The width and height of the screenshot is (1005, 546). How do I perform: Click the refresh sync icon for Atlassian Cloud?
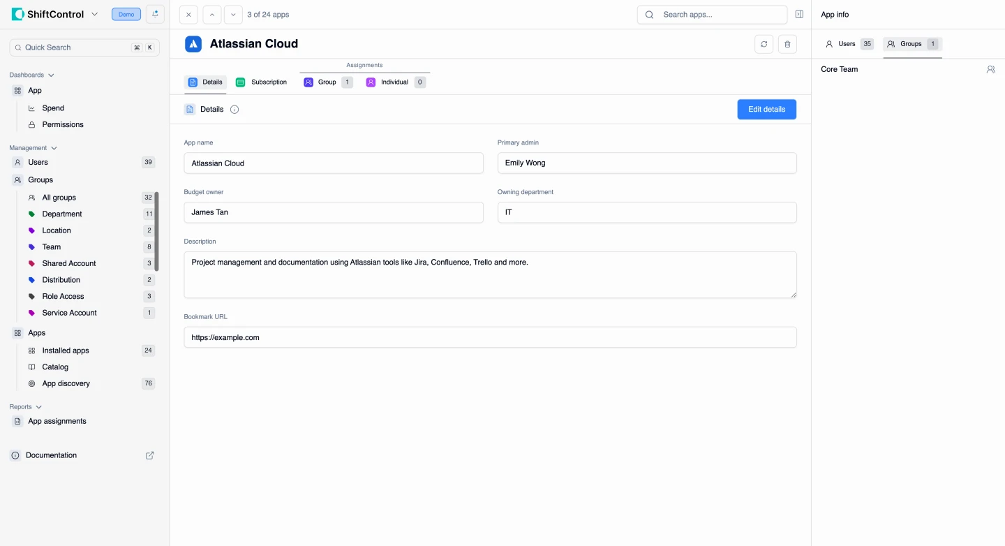pos(764,44)
